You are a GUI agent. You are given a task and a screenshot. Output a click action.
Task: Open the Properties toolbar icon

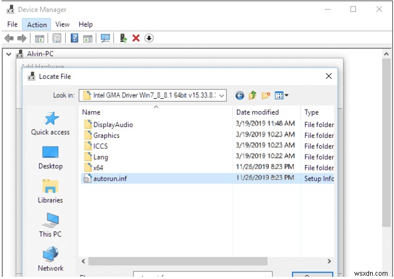click(x=57, y=38)
